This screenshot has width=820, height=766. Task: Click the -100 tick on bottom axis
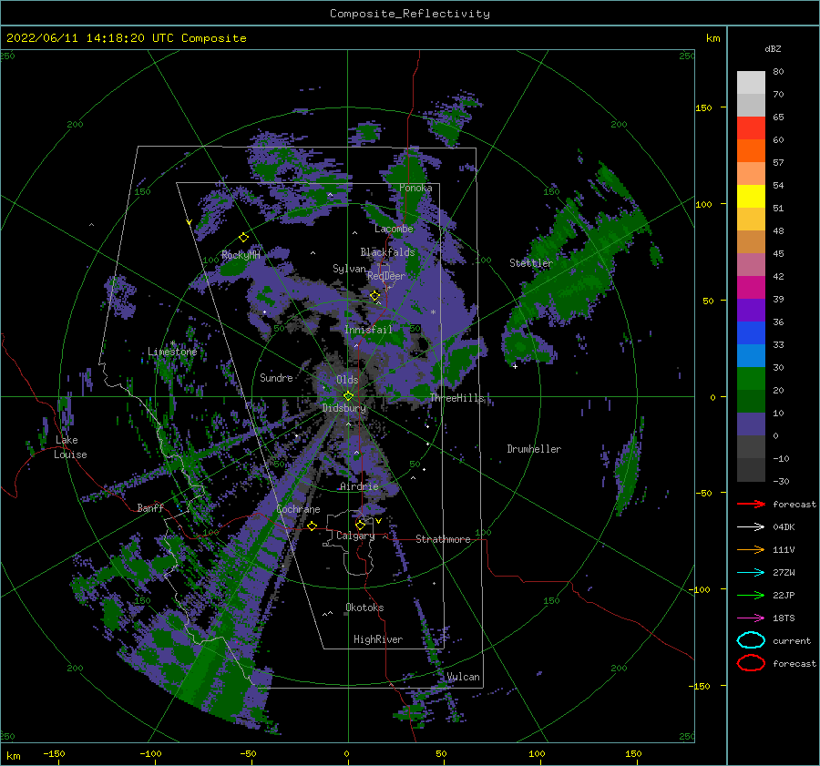tap(150, 753)
